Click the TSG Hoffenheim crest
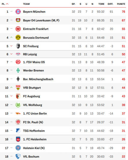This screenshot has height=160, width=128. point(18,131)
